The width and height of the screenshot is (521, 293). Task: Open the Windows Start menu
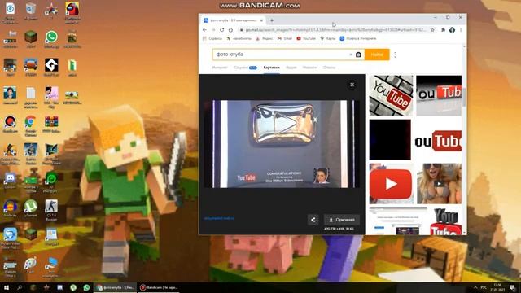(x=7, y=287)
